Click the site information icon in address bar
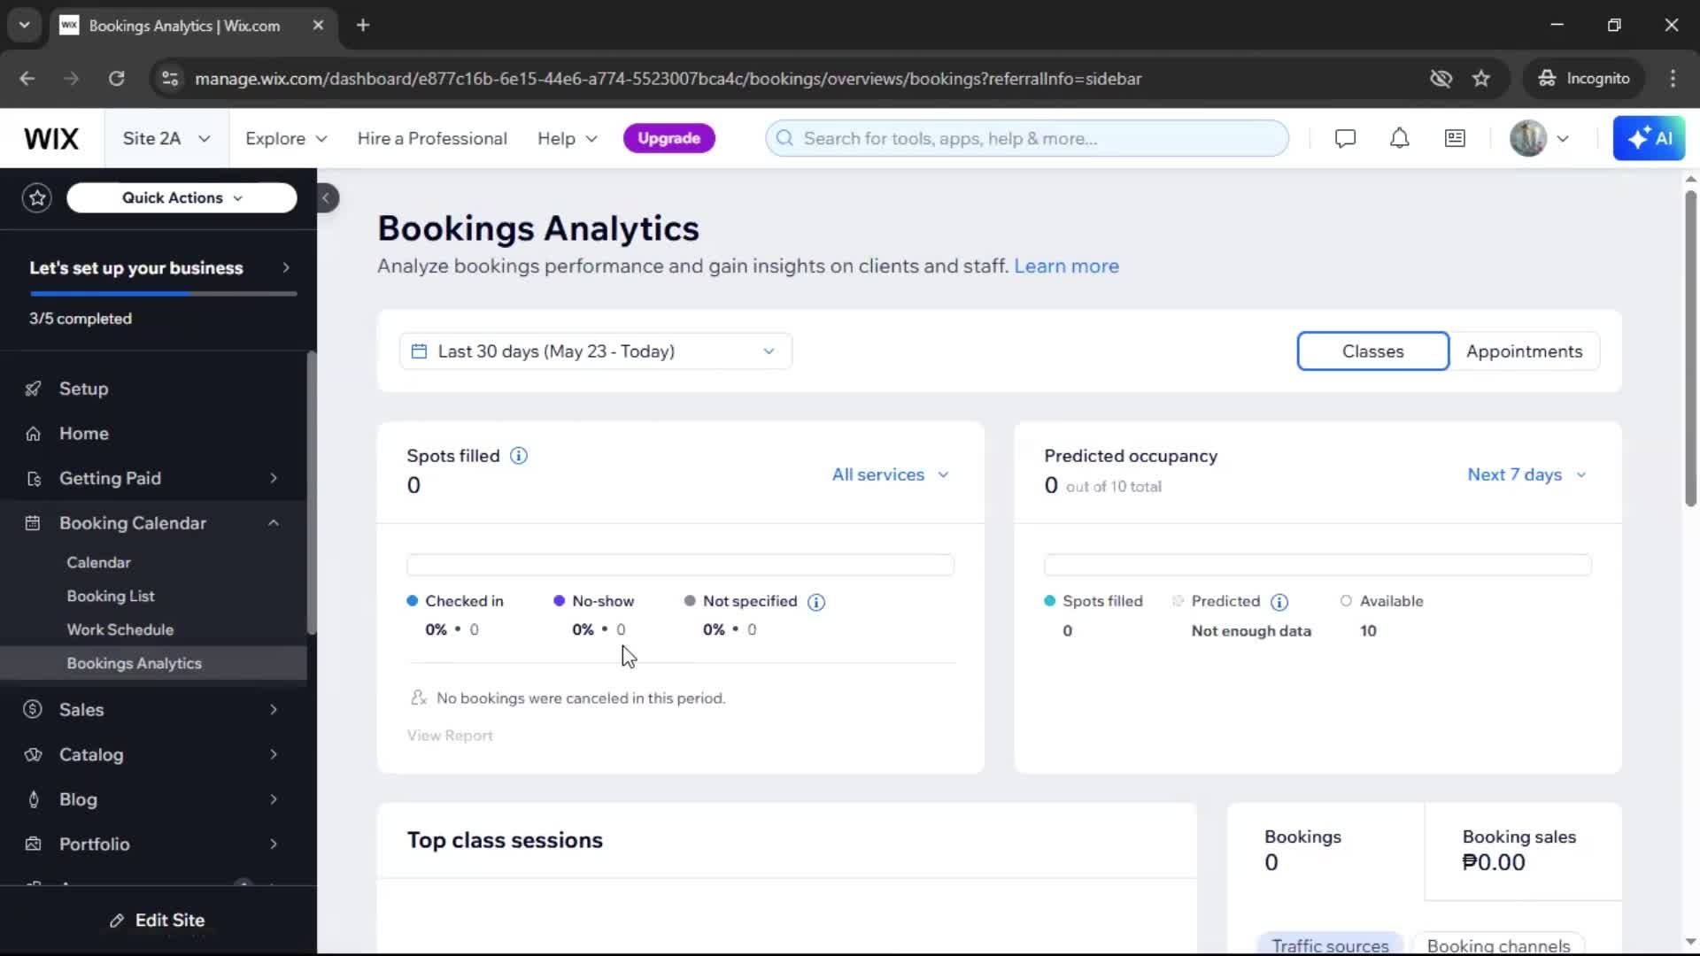Screen dimensions: 1700x956 click(169, 79)
